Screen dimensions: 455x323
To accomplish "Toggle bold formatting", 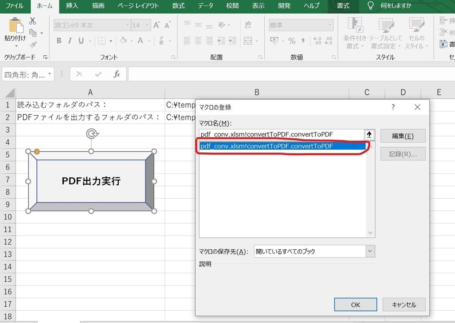I will click(x=58, y=40).
